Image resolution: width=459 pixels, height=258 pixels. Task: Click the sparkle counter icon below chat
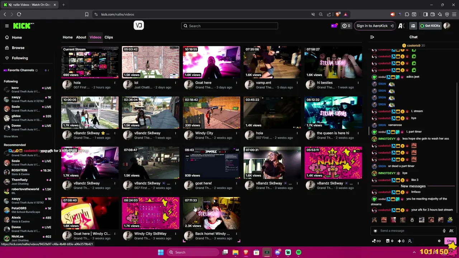401,241
